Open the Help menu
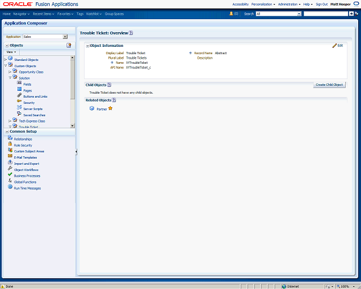Screen dimensions: 361x289 tap(308, 4)
